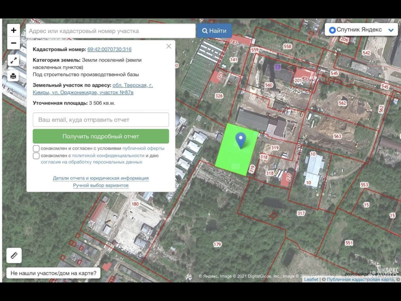Click parcel label 187 on map
The width and height of the screenshot is (401, 301).
234,42
